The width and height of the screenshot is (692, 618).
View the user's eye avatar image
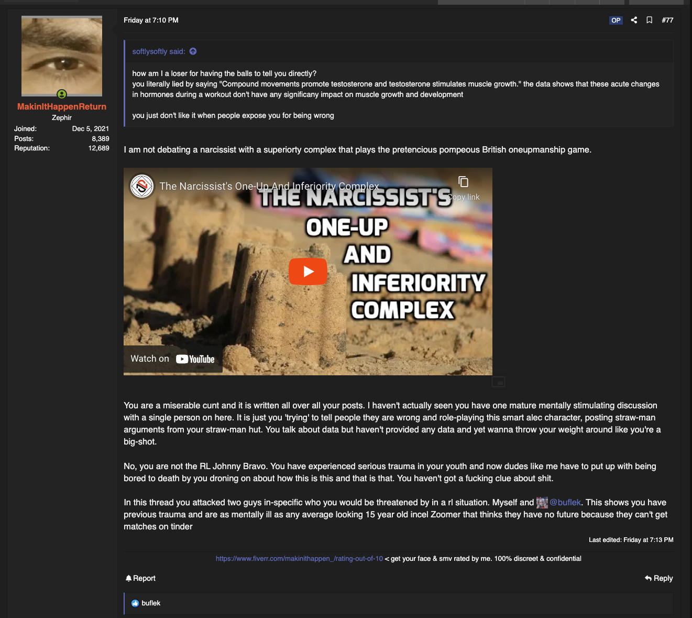click(62, 56)
